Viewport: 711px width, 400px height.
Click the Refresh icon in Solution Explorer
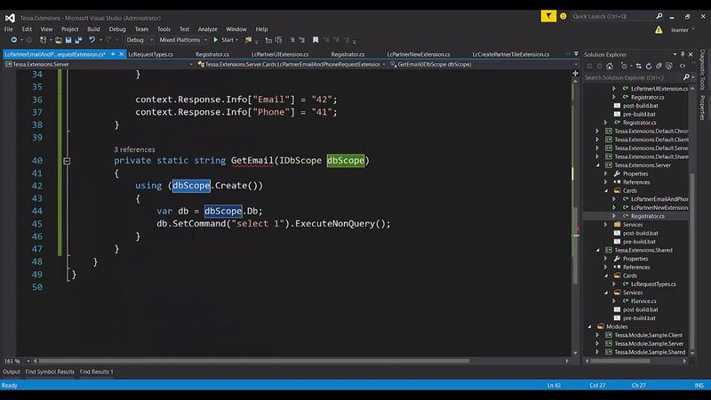(x=648, y=66)
